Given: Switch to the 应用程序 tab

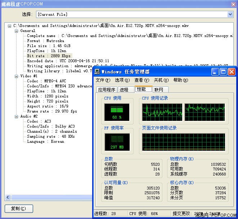Looking at the screenshot, I should tap(107, 90).
